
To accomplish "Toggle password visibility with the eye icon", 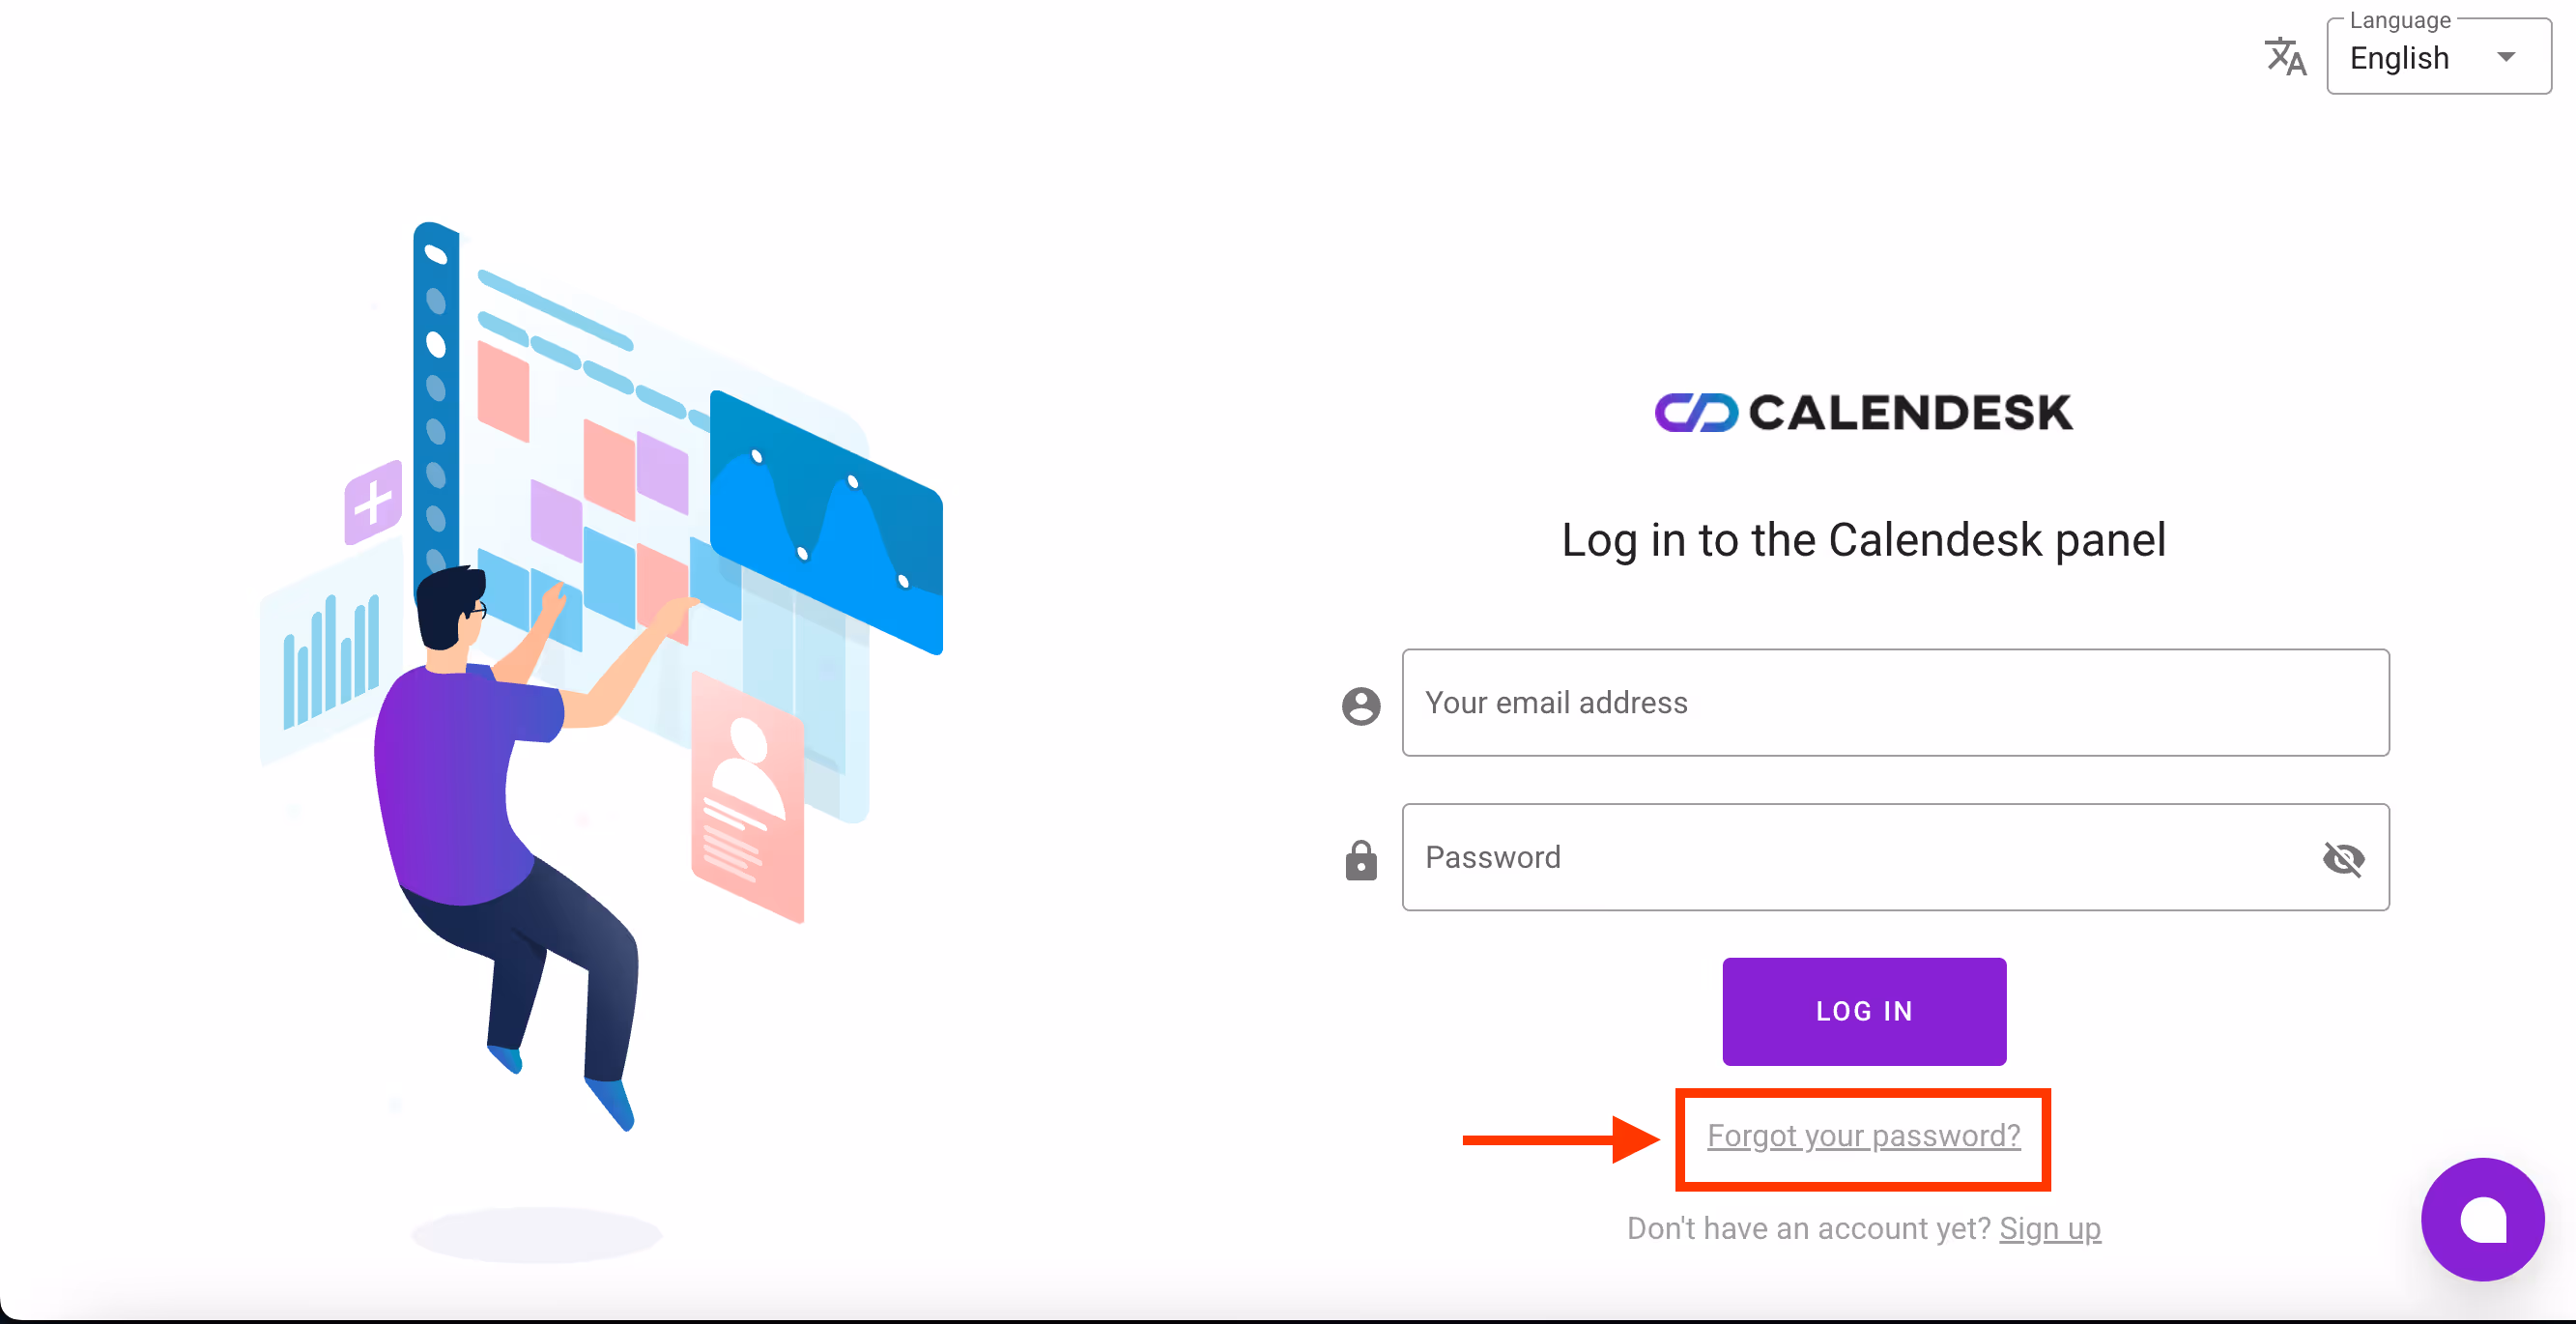I will 2343,858.
